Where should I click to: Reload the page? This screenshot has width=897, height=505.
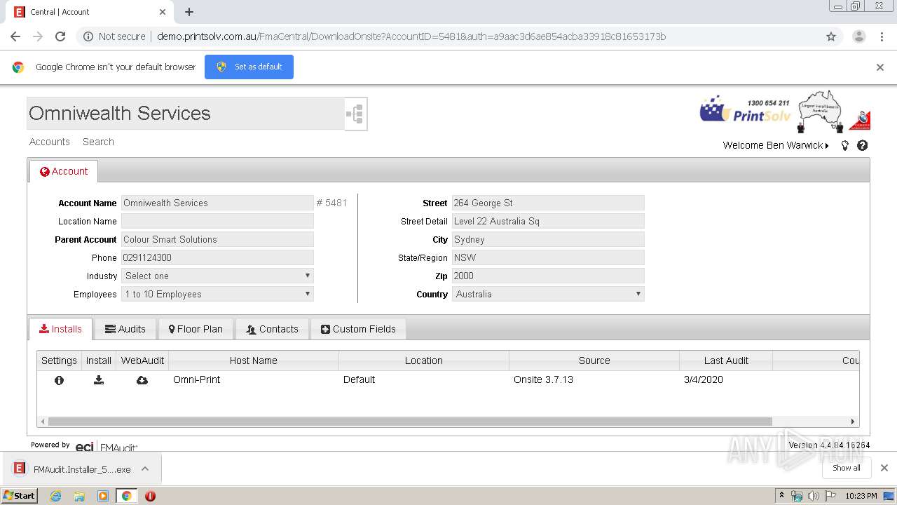click(x=60, y=36)
